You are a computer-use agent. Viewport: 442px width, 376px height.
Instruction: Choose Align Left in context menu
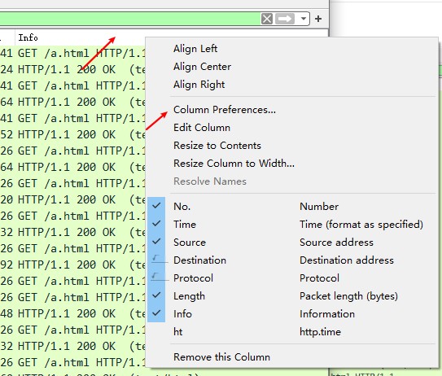195,49
